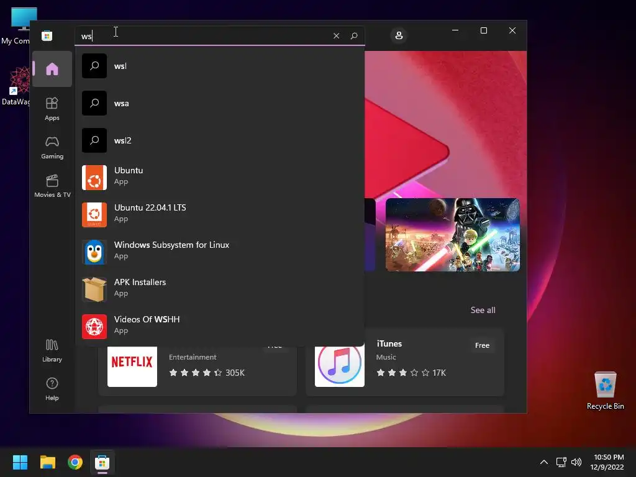Click the Linux penguin app icon
This screenshot has height=477, width=636.
pos(94,252)
